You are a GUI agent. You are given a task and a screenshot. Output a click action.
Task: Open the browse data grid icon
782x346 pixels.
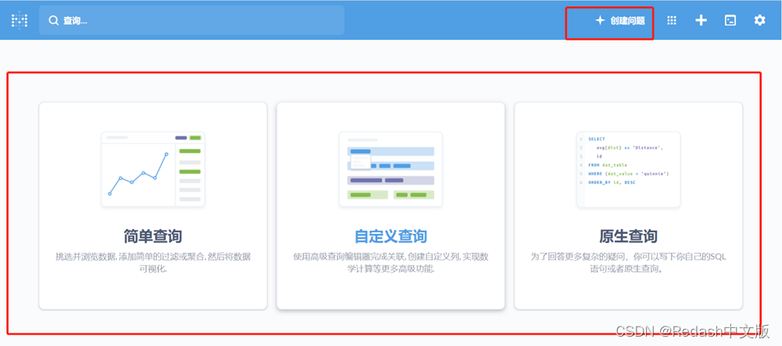click(x=672, y=20)
